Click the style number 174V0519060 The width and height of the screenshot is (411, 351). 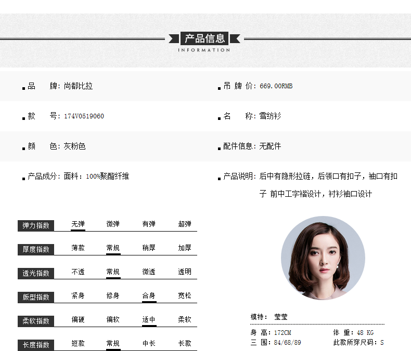[x=84, y=116]
